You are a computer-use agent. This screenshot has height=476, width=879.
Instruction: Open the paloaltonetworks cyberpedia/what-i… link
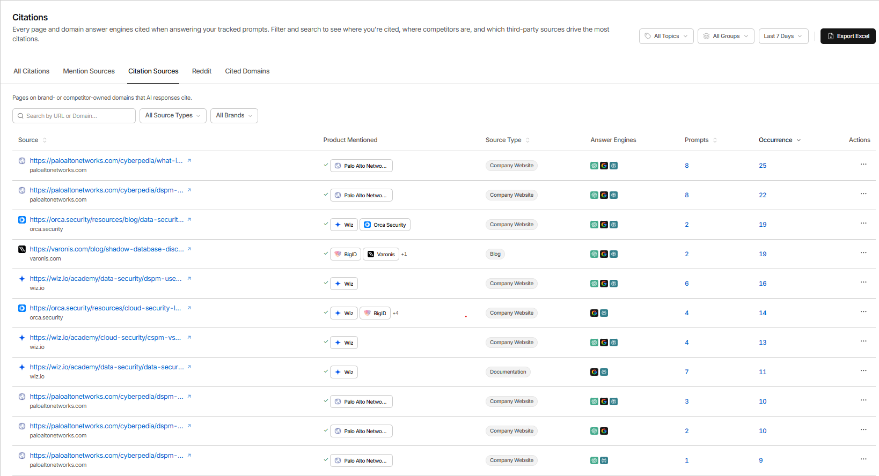[x=106, y=161]
